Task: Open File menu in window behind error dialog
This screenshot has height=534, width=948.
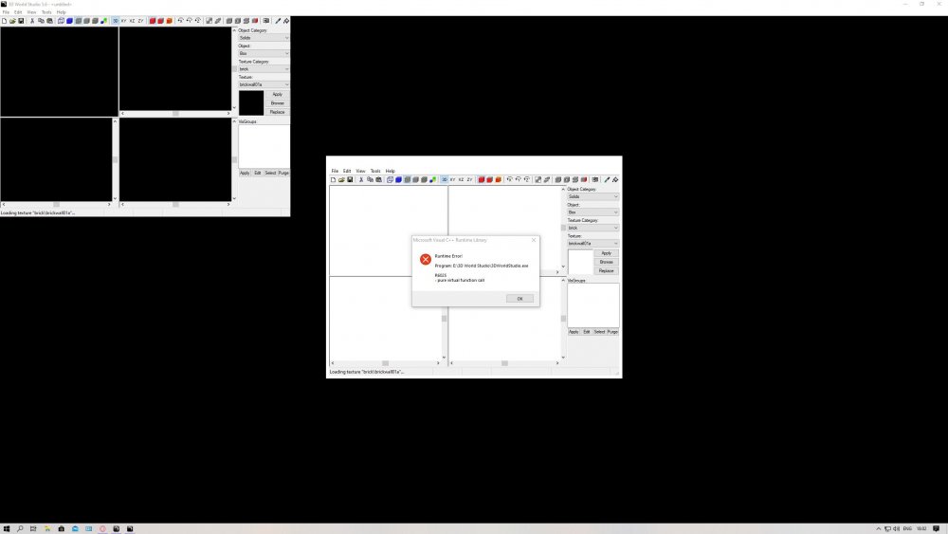Action: tap(335, 171)
